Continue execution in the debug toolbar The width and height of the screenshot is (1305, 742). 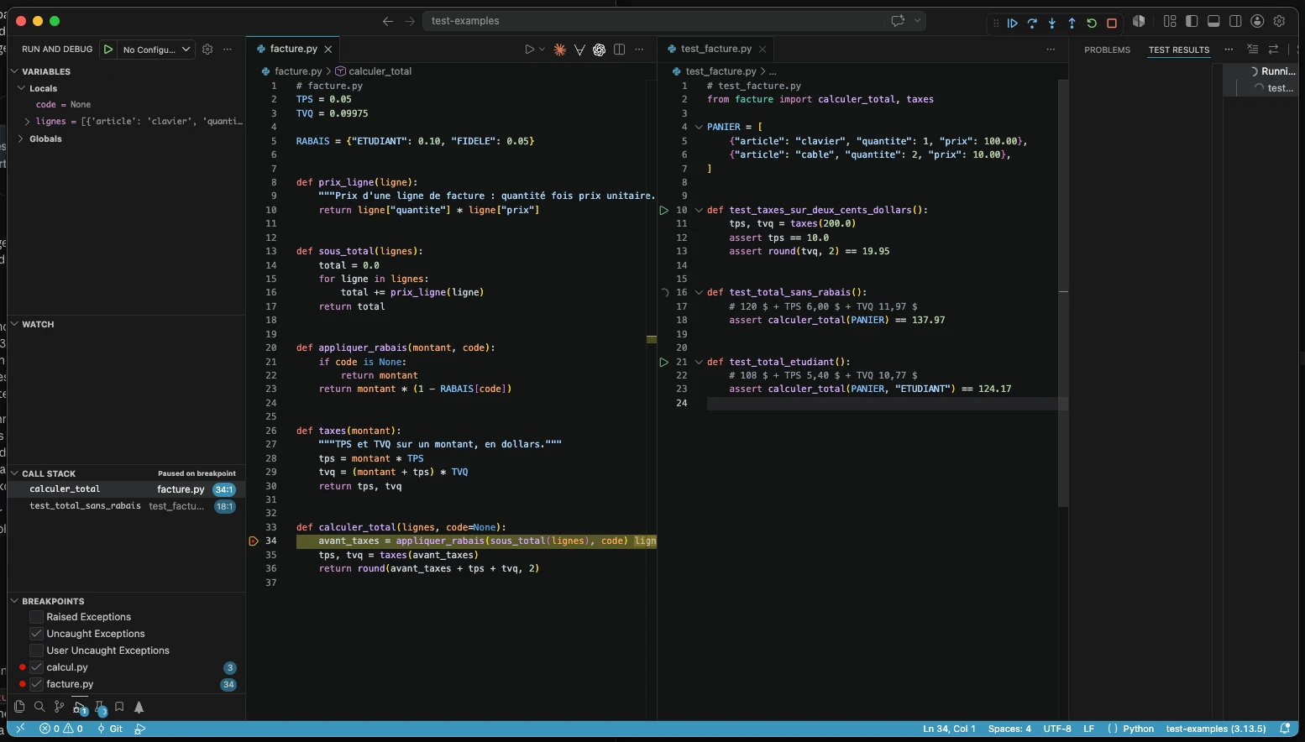(x=1013, y=24)
